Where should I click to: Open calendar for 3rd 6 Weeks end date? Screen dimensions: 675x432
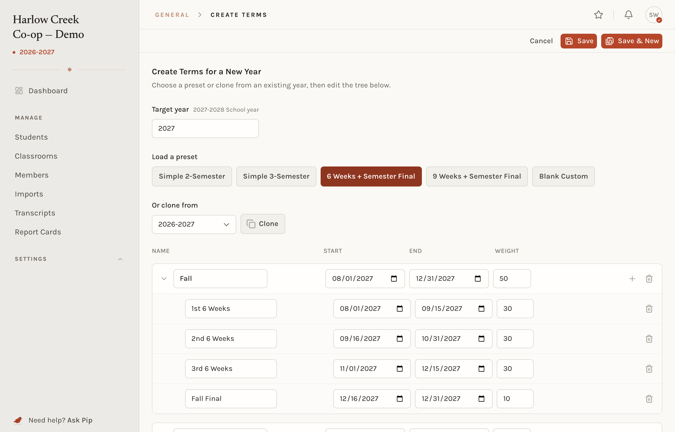click(x=481, y=369)
